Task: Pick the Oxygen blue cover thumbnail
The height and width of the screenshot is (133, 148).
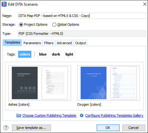Action: click(x=94, y=83)
